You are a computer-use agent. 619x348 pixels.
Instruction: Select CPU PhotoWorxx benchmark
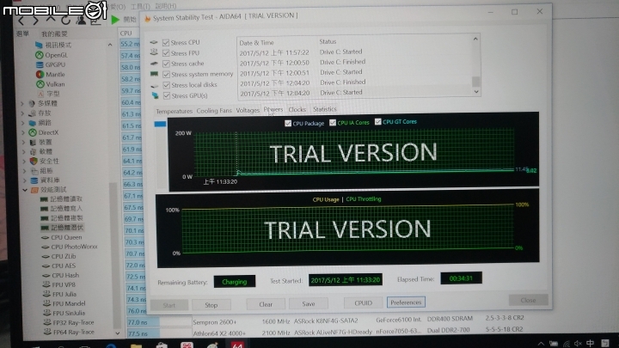click(74, 247)
